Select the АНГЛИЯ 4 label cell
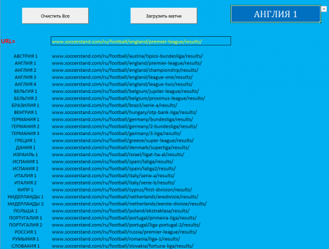The height and width of the screenshot is (249, 329). tap(26, 84)
